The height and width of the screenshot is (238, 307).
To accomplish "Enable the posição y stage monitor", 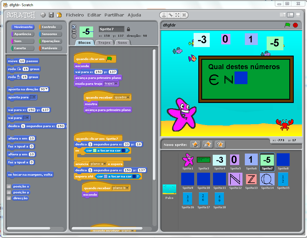I will click(x=9, y=192).
